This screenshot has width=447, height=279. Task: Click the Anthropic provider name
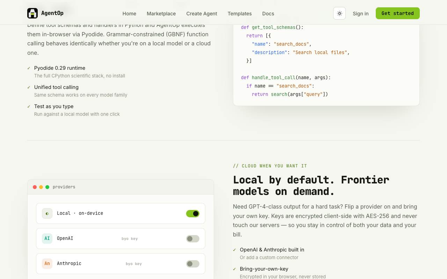click(69, 264)
